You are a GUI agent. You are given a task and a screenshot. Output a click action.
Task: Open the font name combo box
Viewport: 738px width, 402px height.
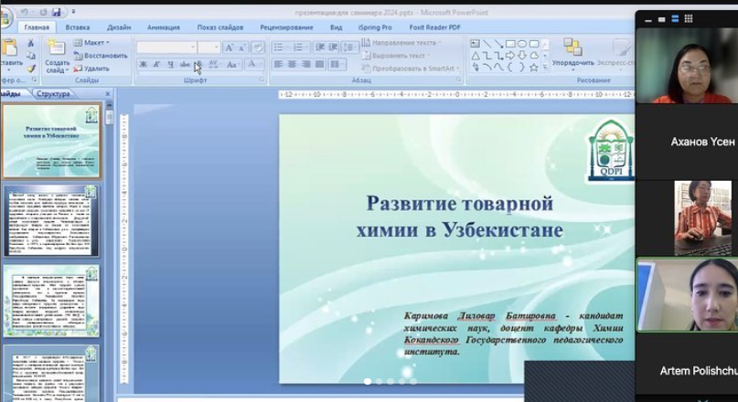point(166,48)
